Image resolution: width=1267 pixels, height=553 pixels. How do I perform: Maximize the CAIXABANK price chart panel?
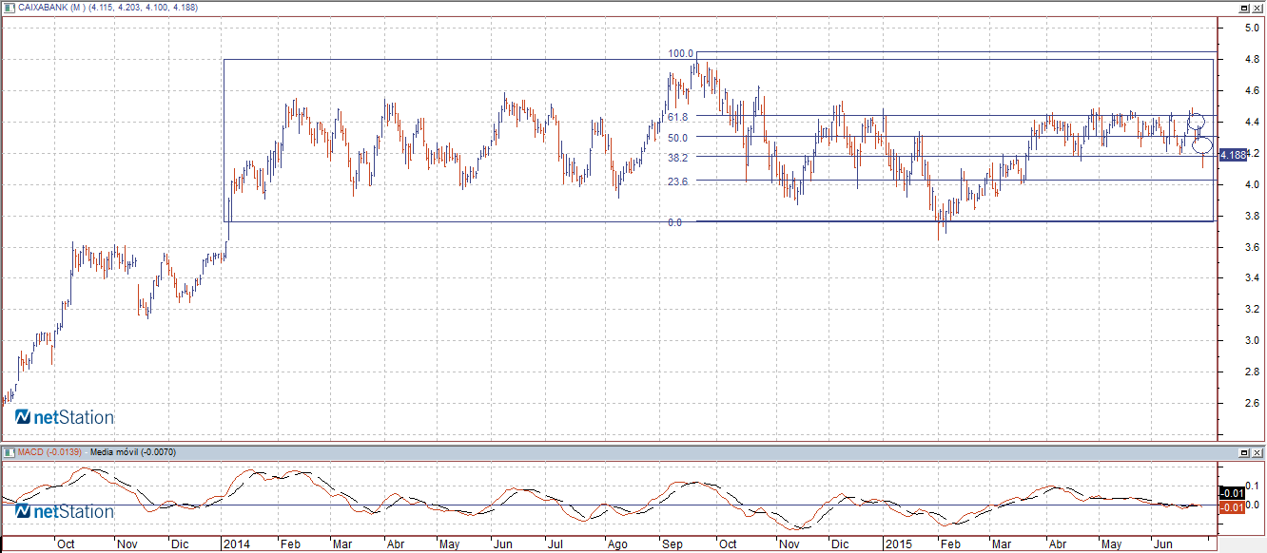point(1243,8)
